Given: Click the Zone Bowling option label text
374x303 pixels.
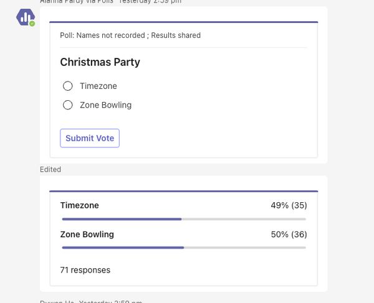Looking at the screenshot, I should pyautogui.click(x=106, y=105).
